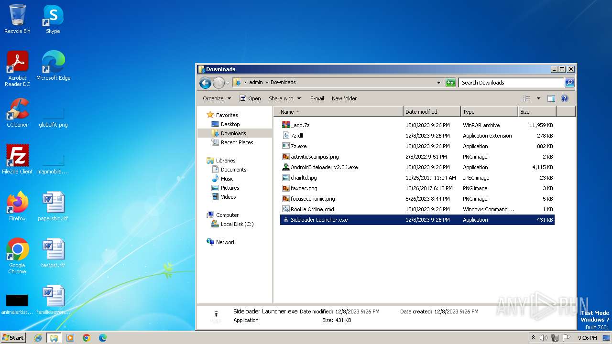Screen dimensions: 612x344
Task: Click the Search Downloads field
Action: click(511, 83)
